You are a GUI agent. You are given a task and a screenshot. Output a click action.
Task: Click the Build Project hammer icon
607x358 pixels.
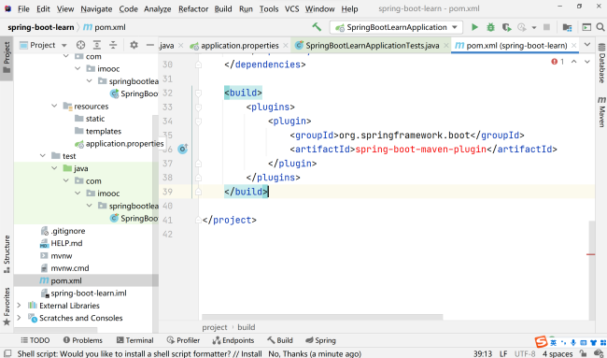click(x=317, y=27)
